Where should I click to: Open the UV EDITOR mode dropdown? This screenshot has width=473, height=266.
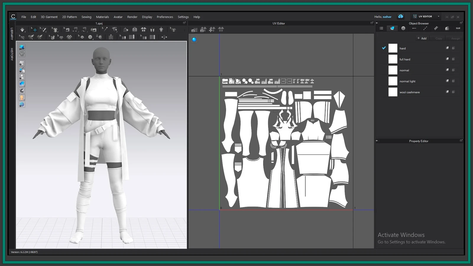[x=438, y=17]
